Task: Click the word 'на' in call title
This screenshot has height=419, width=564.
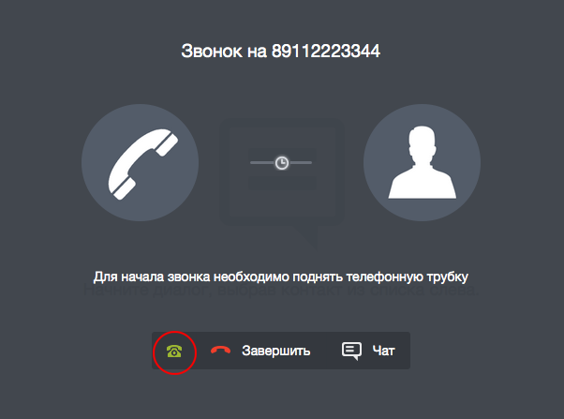Action: (x=257, y=52)
